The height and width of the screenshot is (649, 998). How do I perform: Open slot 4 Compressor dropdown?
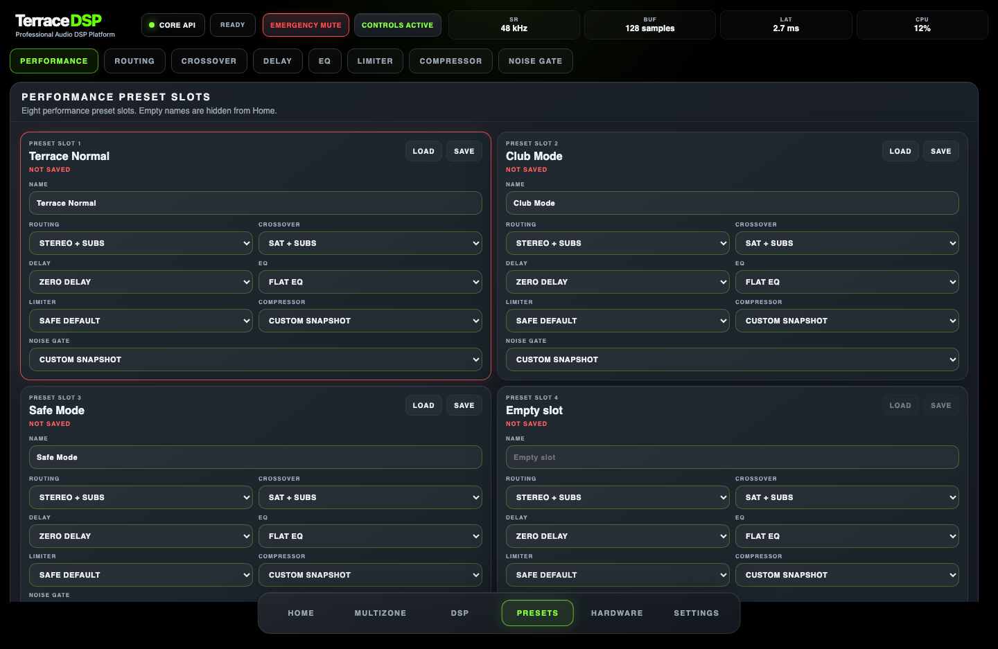click(x=847, y=575)
